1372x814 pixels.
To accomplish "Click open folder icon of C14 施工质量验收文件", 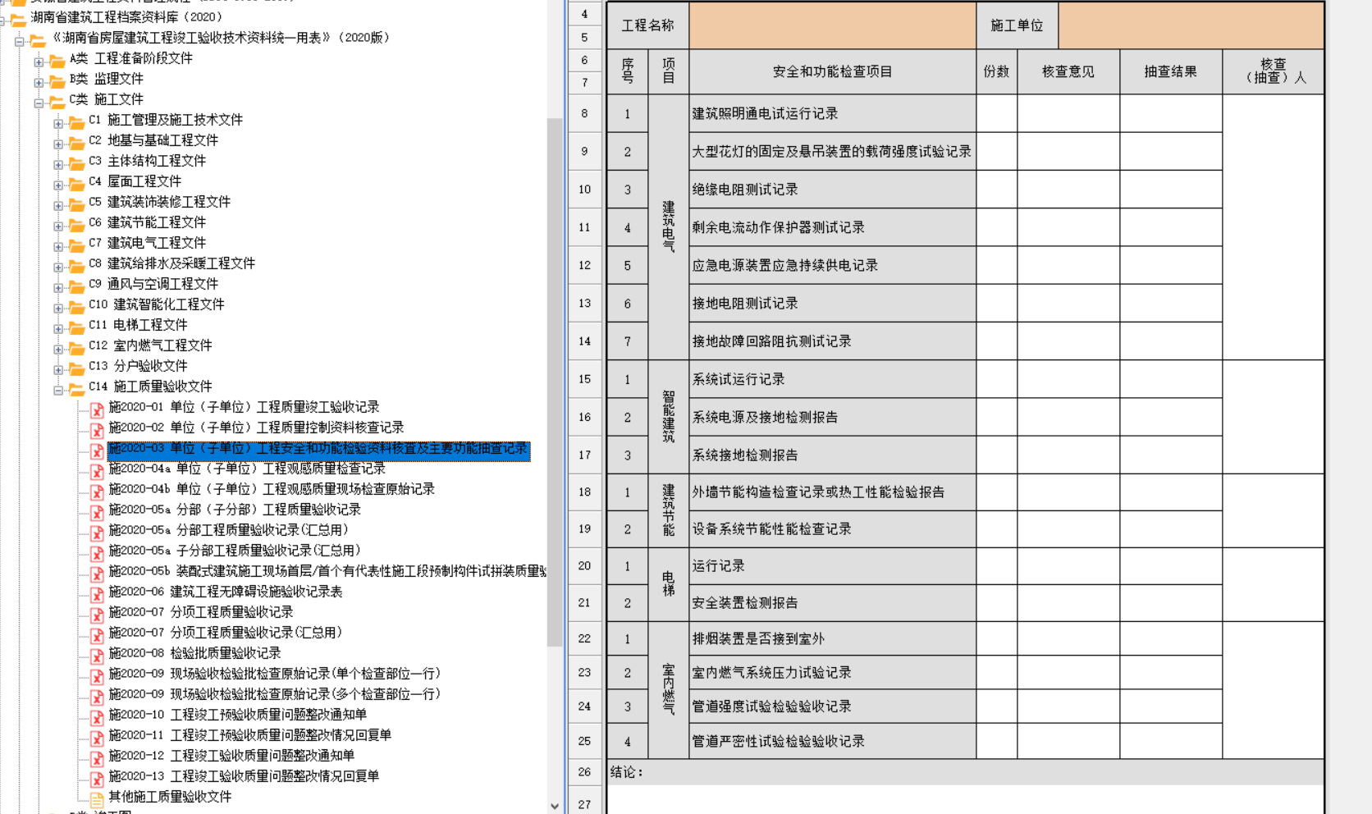I will 76,388.
